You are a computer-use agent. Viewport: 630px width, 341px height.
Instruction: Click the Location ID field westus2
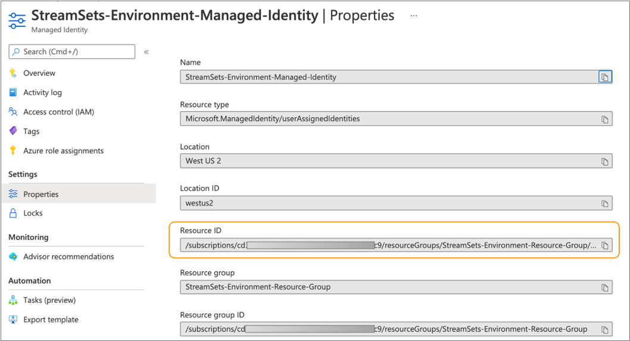[x=396, y=203]
